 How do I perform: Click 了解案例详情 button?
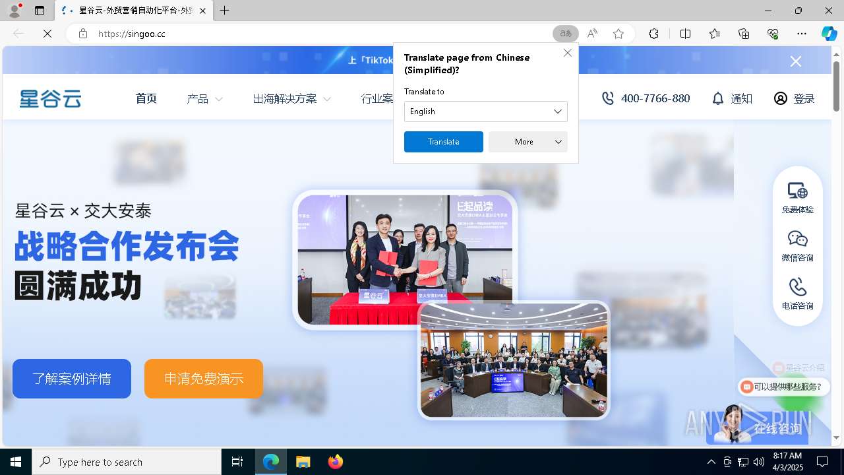tap(72, 379)
